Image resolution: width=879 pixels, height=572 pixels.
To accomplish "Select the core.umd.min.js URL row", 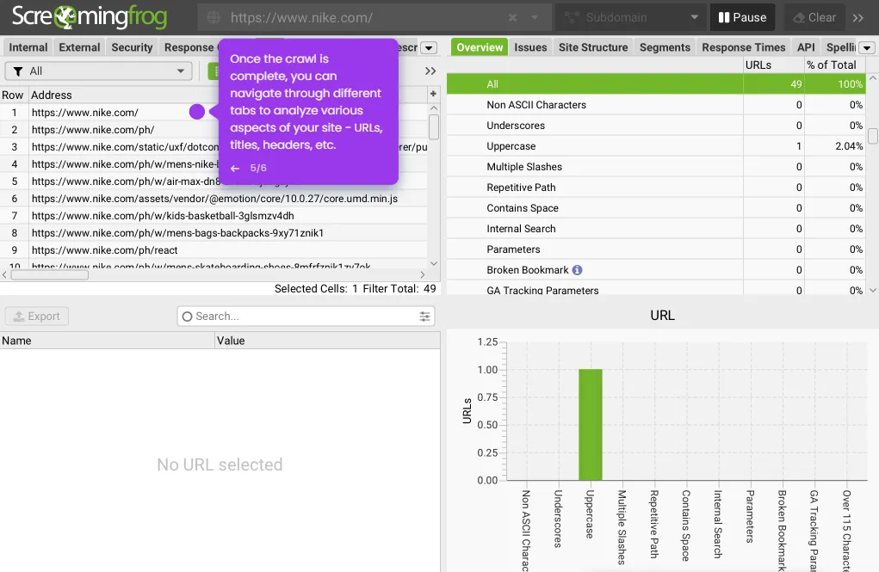I will pos(214,199).
